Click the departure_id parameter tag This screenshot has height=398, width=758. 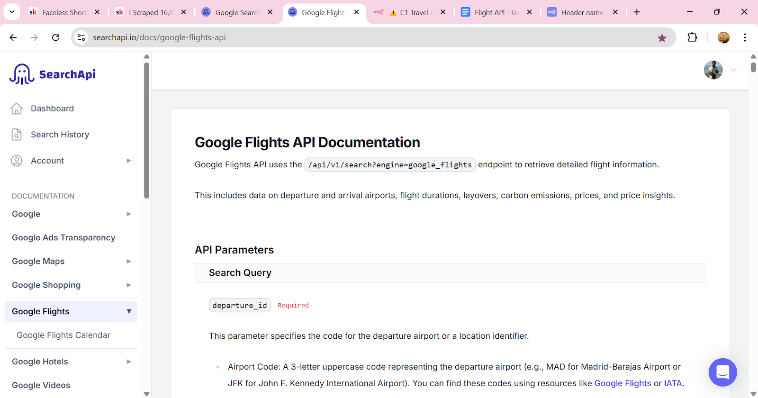tap(240, 305)
